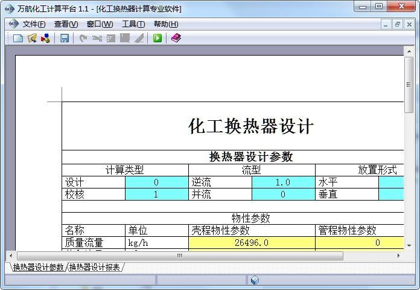Select the 逆流 flow type cell showing 1.0

pyautogui.click(x=282, y=182)
